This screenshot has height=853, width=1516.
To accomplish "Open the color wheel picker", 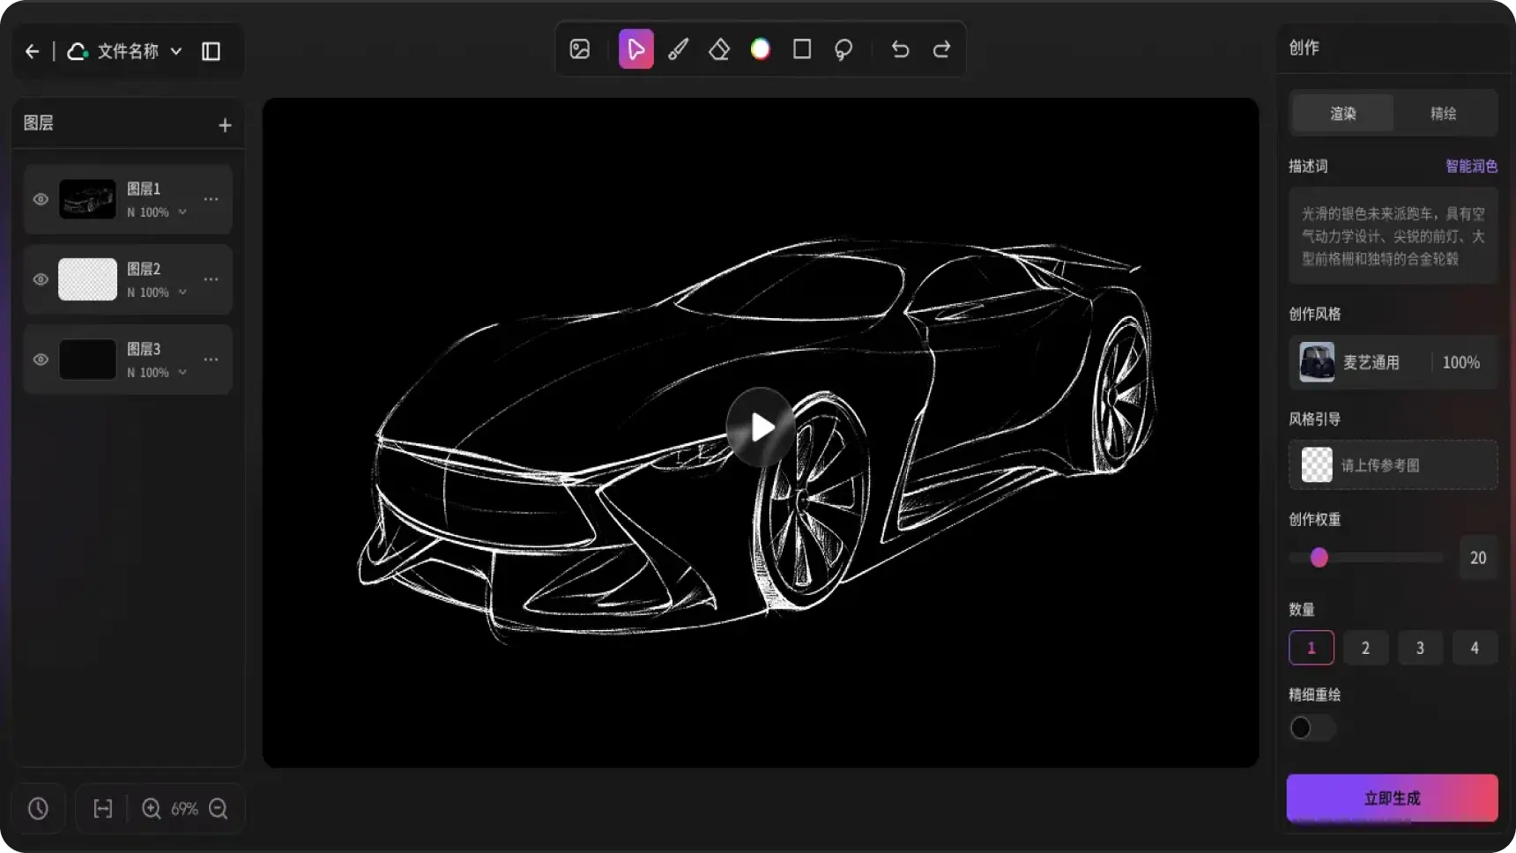I will pos(761,49).
